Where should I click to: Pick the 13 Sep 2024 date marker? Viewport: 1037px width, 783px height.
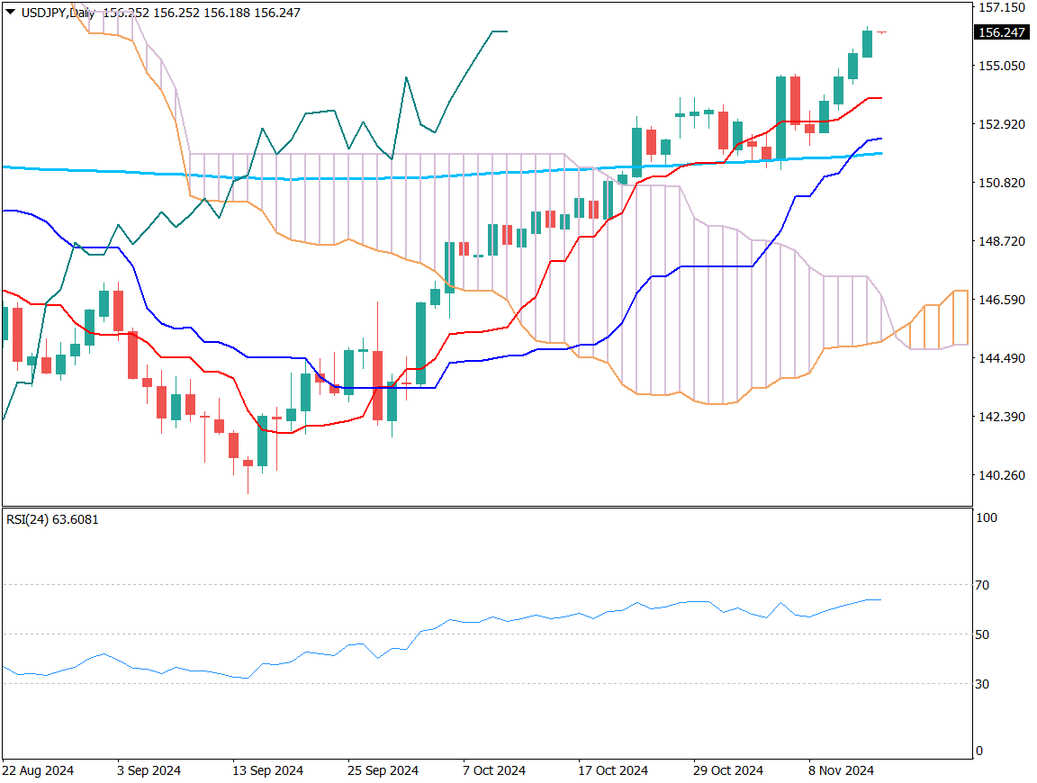(x=267, y=770)
